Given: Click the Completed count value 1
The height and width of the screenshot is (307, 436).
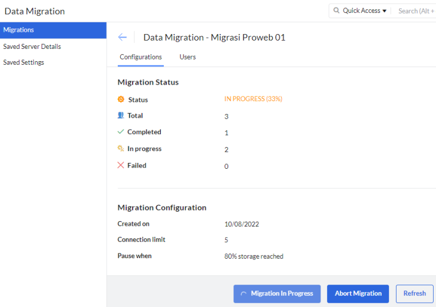Looking at the screenshot, I should pos(226,133).
